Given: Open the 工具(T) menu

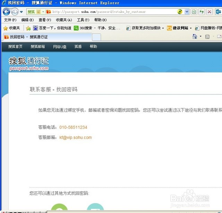Looking at the screenshot, I should click(x=83, y=20).
